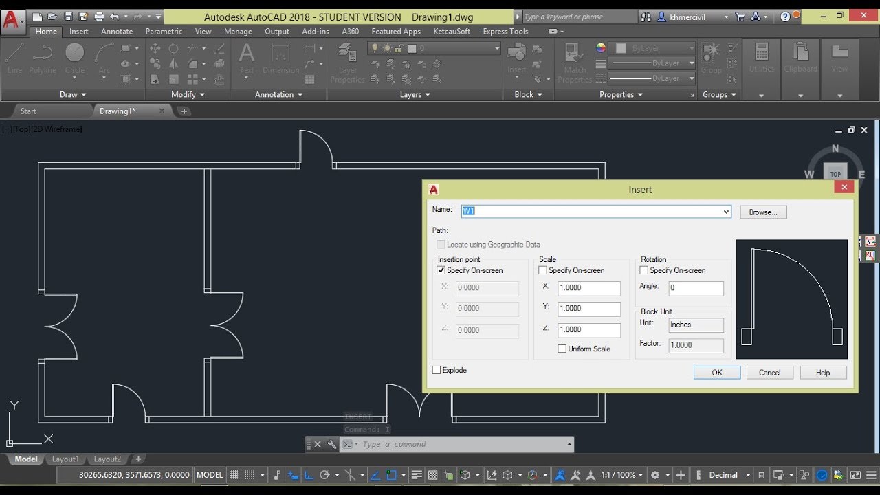
Task: Click the Save icon in quick access toolbar
Action: (68, 16)
